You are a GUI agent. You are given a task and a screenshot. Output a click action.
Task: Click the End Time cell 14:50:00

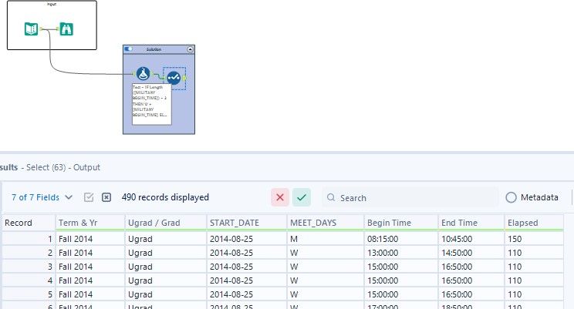pos(471,253)
